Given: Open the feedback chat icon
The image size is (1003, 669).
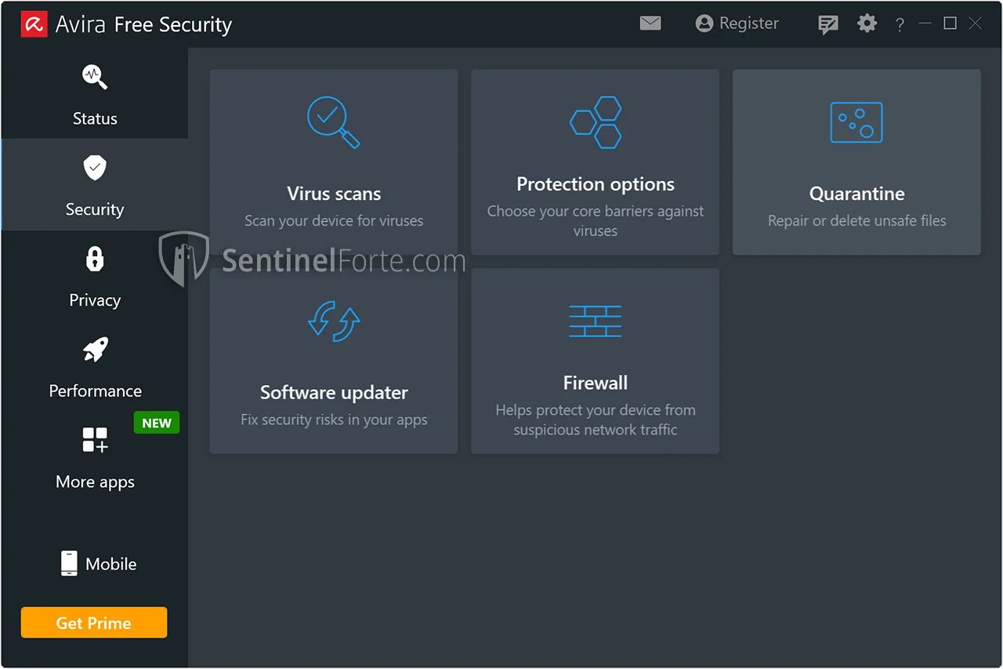Looking at the screenshot, I should (827, 24).
